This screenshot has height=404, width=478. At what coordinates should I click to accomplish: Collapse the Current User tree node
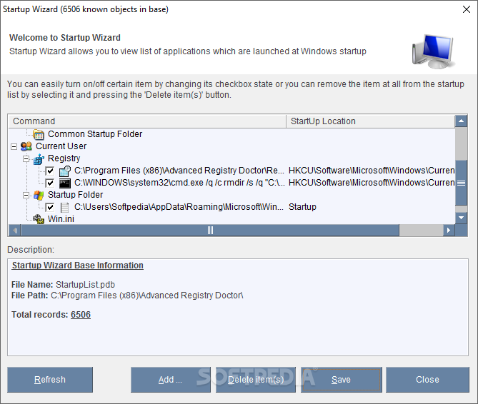pos(14,147)
